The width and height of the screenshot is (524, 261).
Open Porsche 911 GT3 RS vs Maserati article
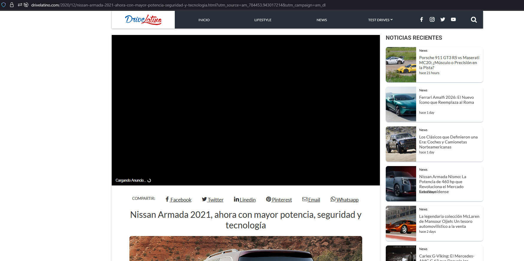click(449, 63)
